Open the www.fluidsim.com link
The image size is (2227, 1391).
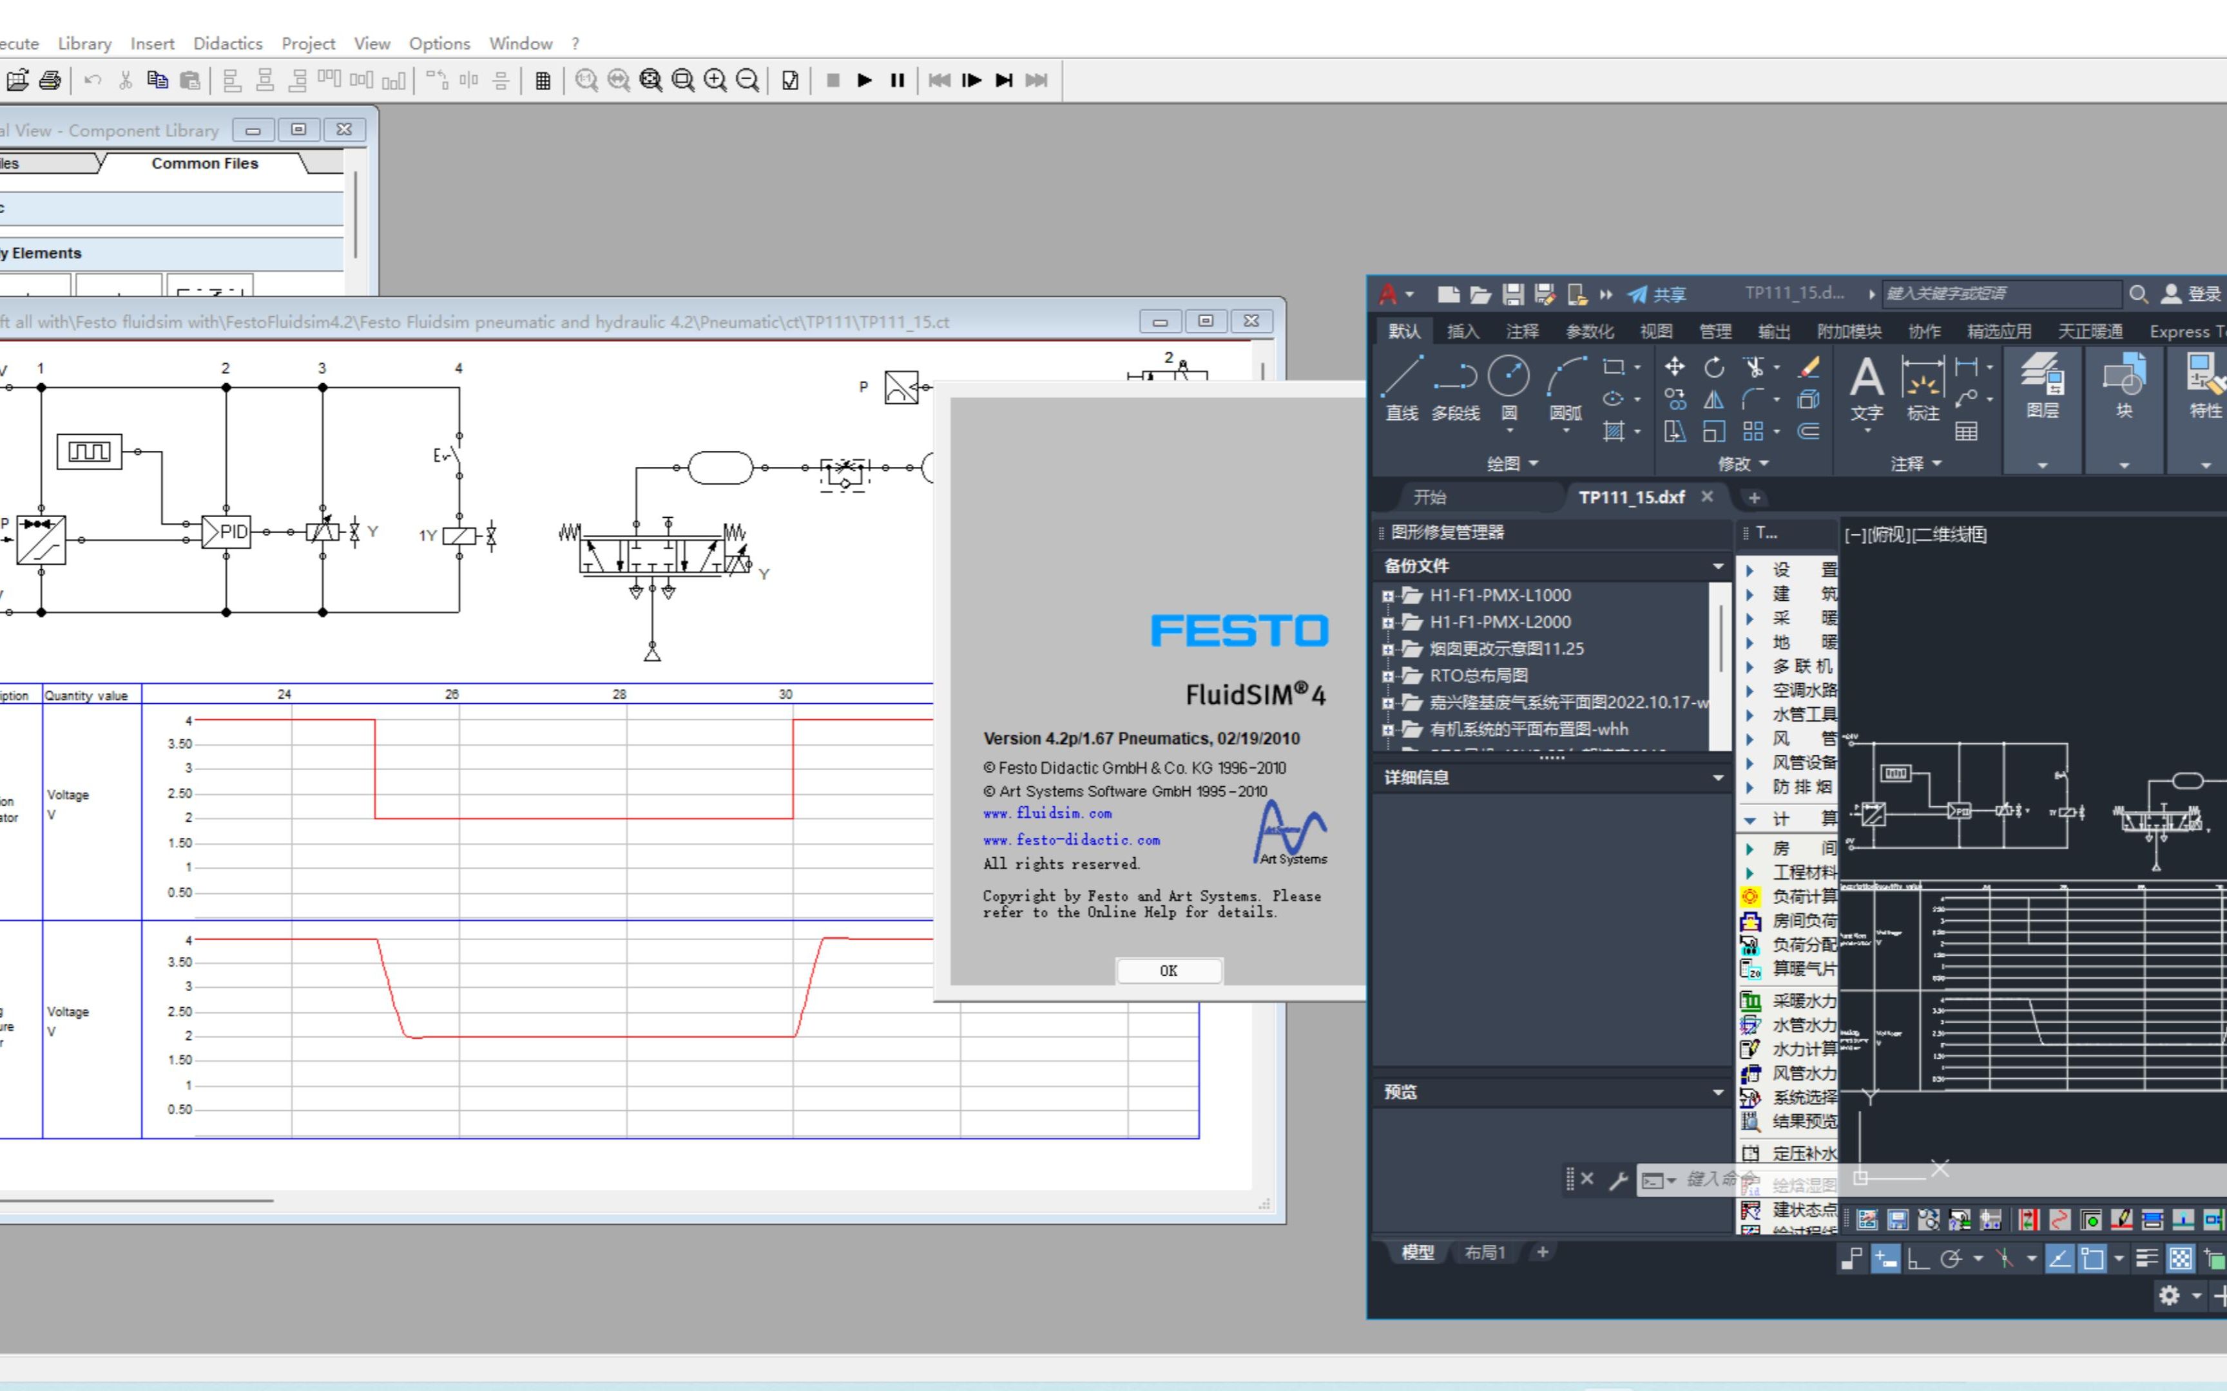1047,814
